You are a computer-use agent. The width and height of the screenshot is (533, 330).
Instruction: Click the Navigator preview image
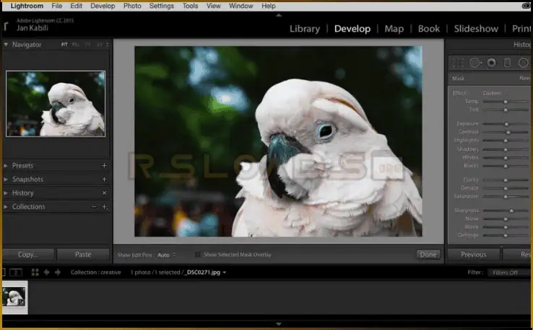pyautogui.click(x=56, y=104)
